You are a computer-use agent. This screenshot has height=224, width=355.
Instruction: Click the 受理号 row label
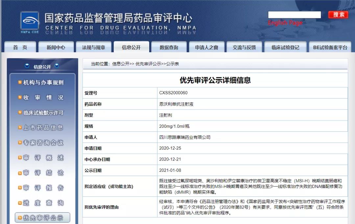click(91, 93)
